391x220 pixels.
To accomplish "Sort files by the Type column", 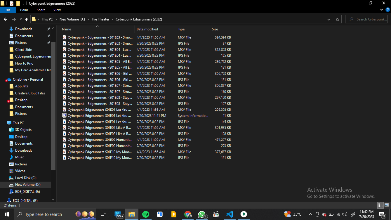I will coord(181,29).
